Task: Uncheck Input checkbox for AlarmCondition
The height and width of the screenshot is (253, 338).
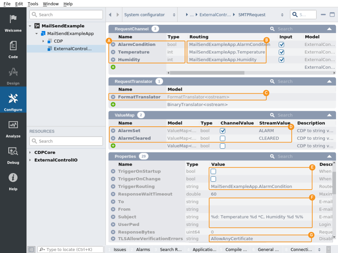Action: coord(282,45)
